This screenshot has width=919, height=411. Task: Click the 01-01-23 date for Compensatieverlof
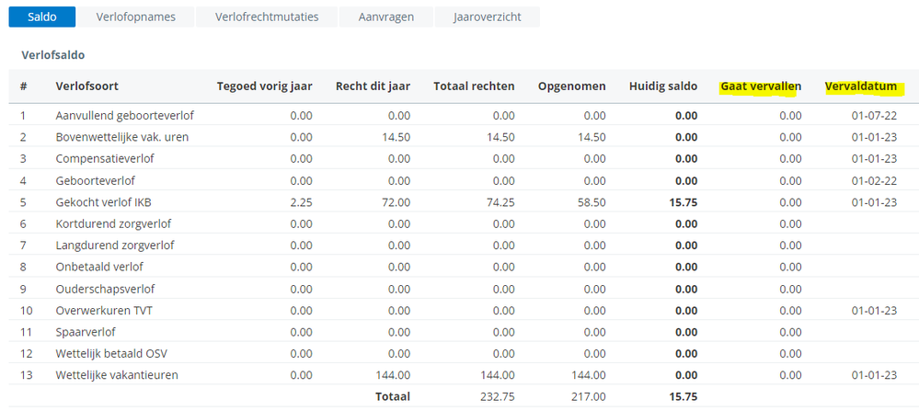click(x=874, y=159)
